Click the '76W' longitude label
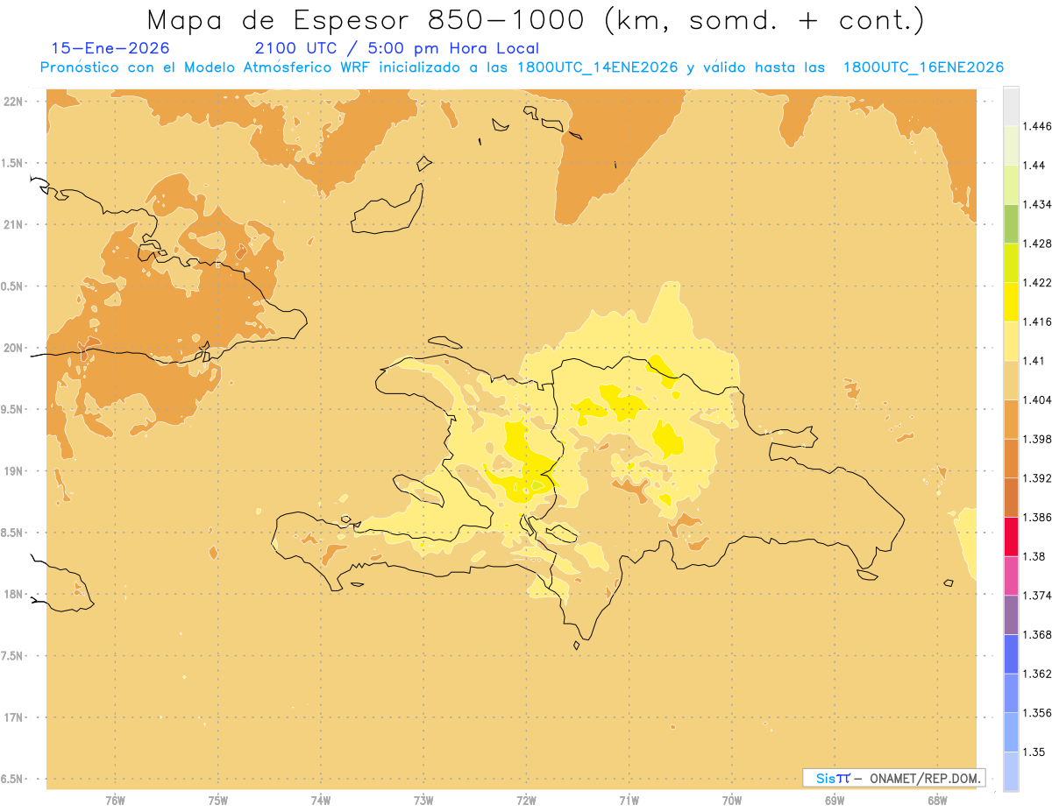 115,801
